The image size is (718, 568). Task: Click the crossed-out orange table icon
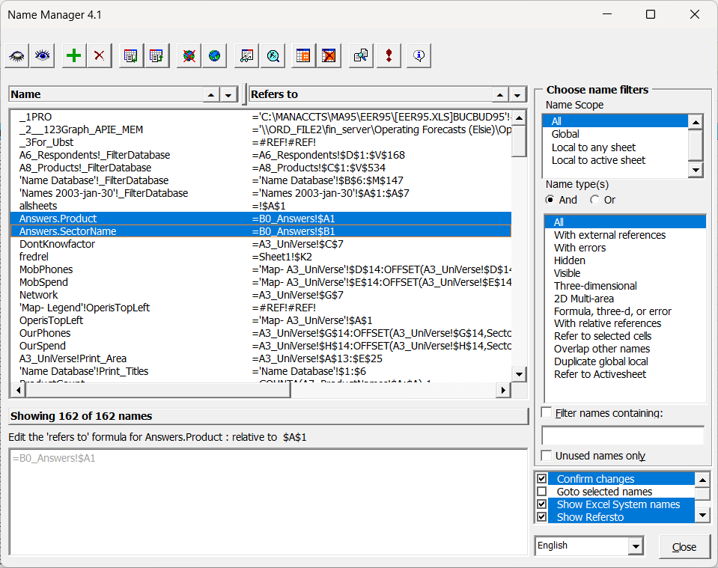tap(329, 56)
